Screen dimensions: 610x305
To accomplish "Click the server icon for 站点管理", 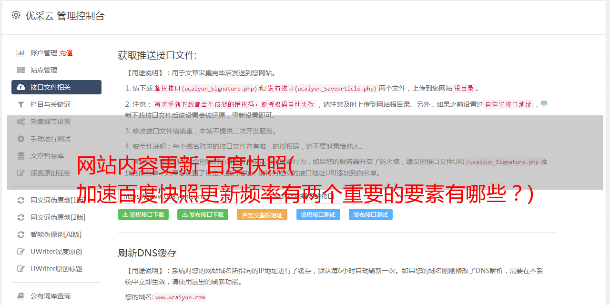I will point(21,70).
